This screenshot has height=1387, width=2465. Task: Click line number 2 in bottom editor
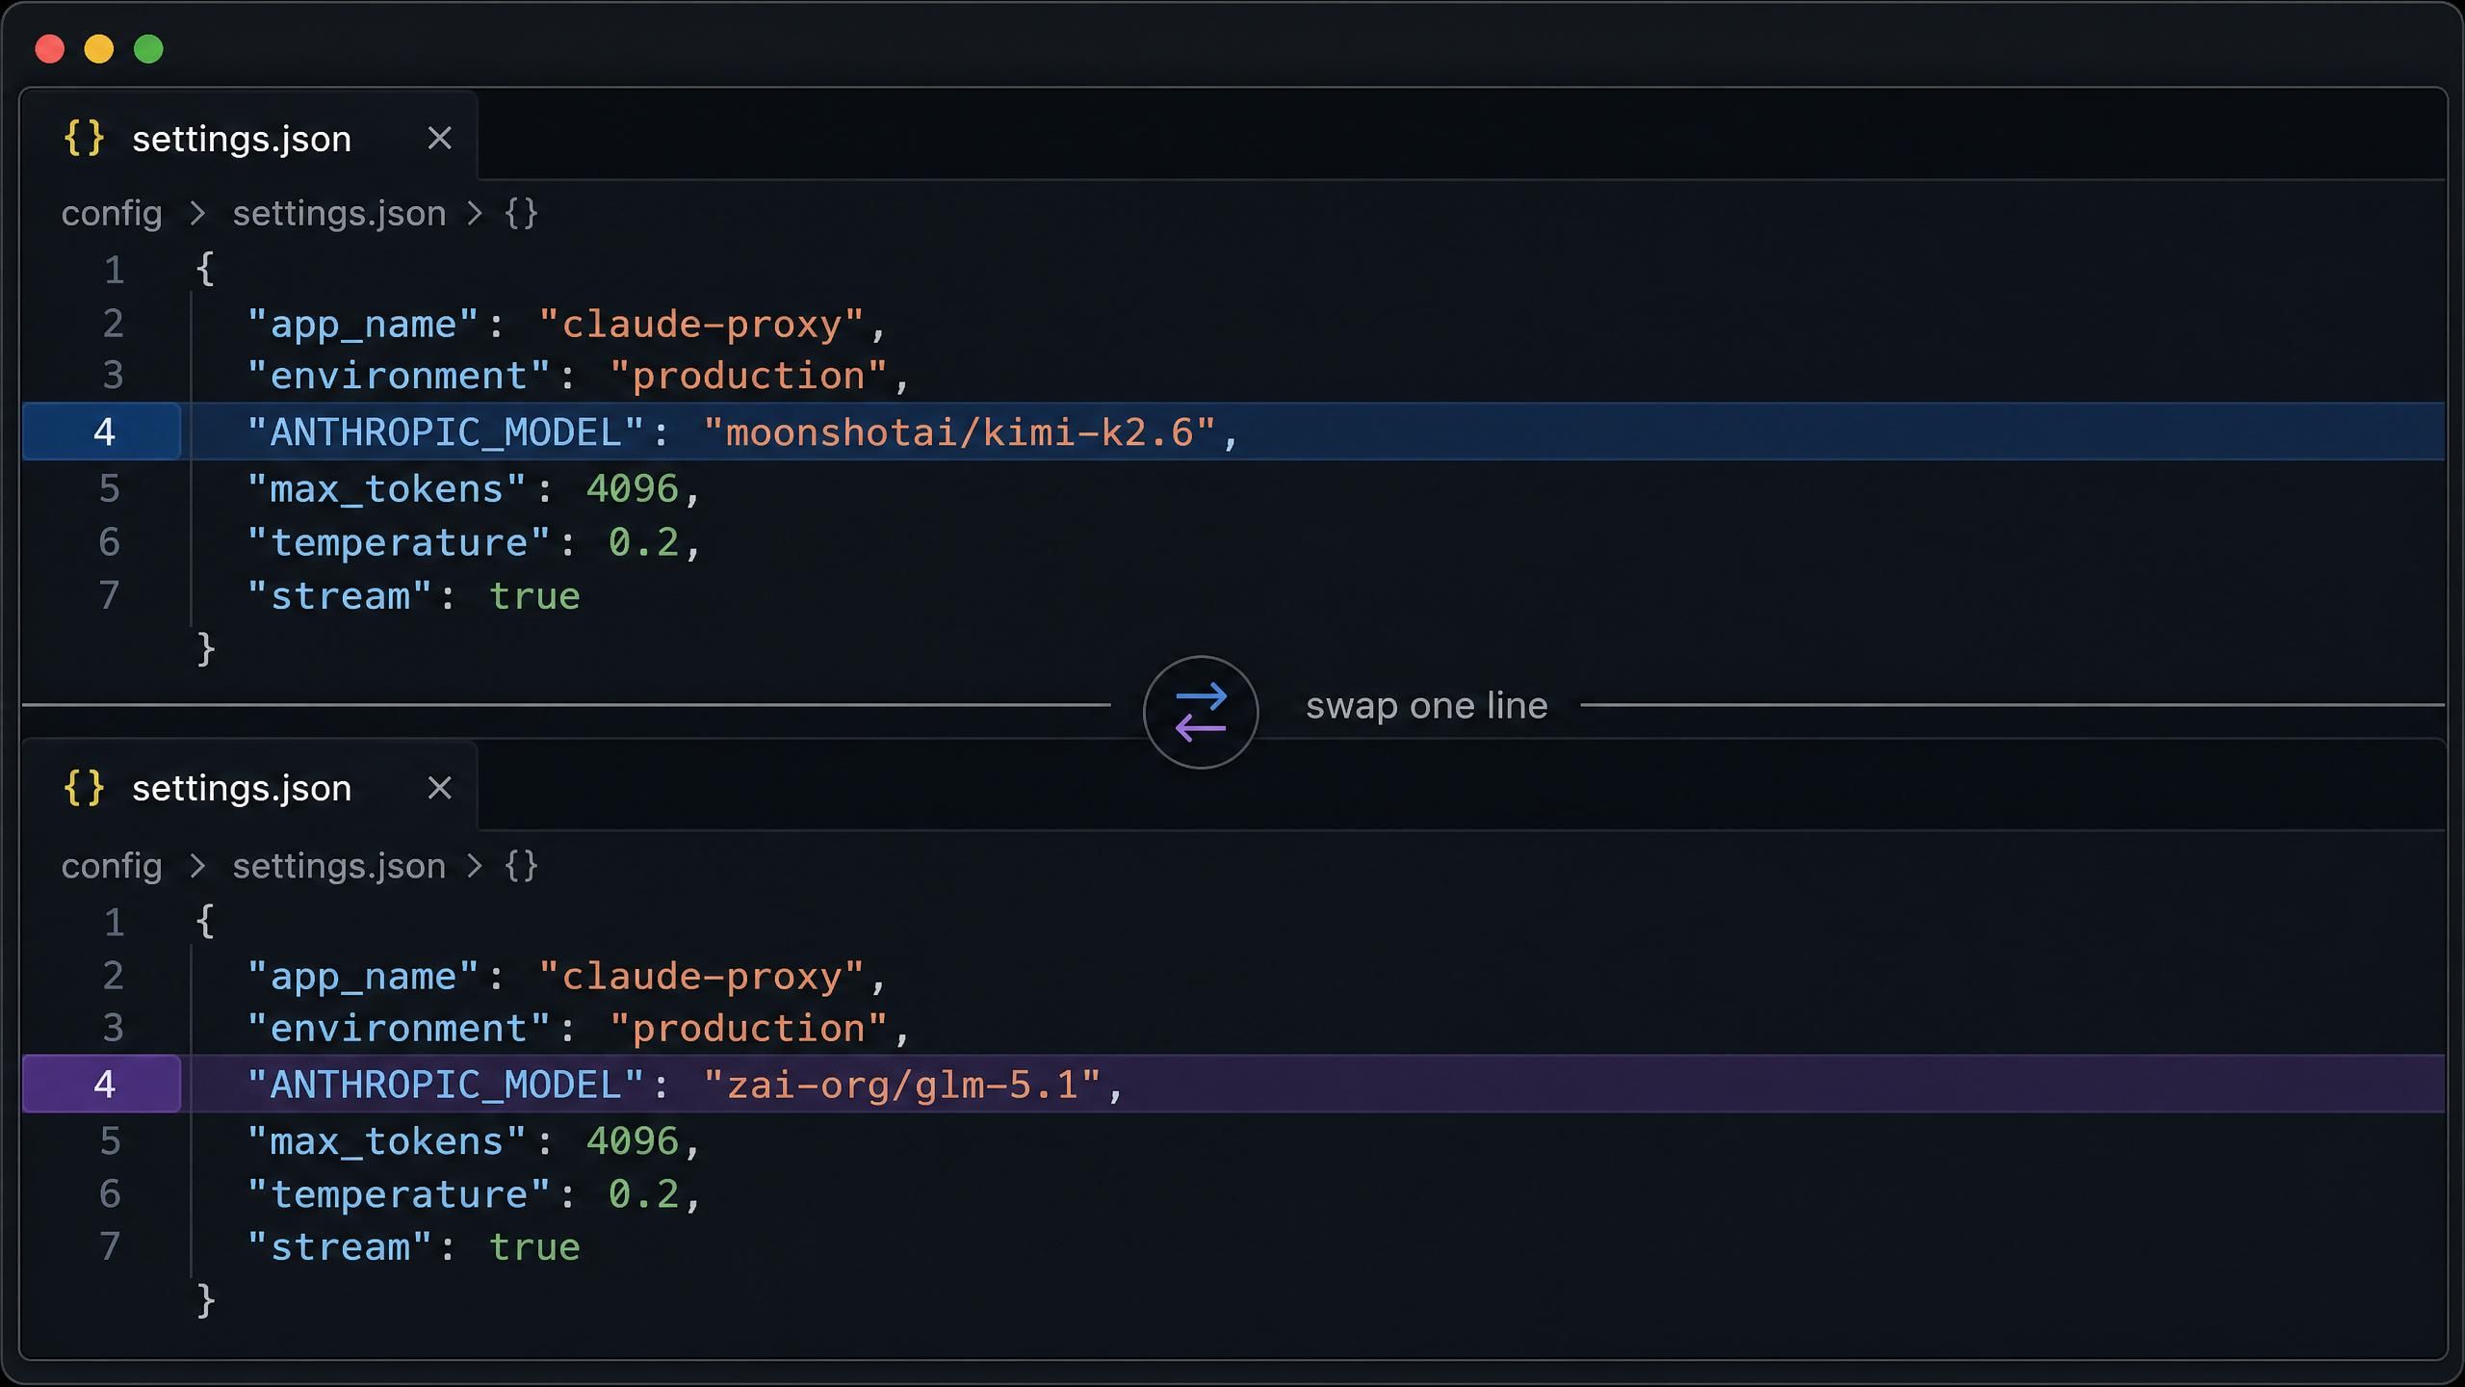pyautogui.click(x=113, y=976)
